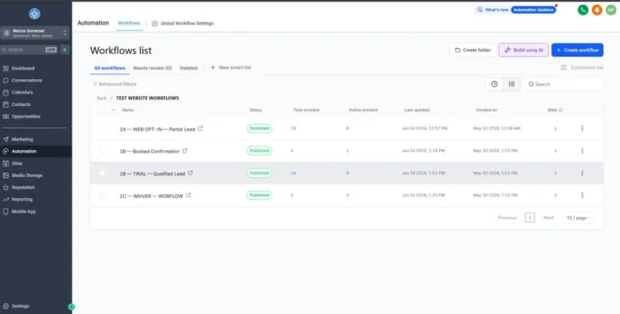
Task: Click page number 1 in pagination
Action: tap(529, 218)
